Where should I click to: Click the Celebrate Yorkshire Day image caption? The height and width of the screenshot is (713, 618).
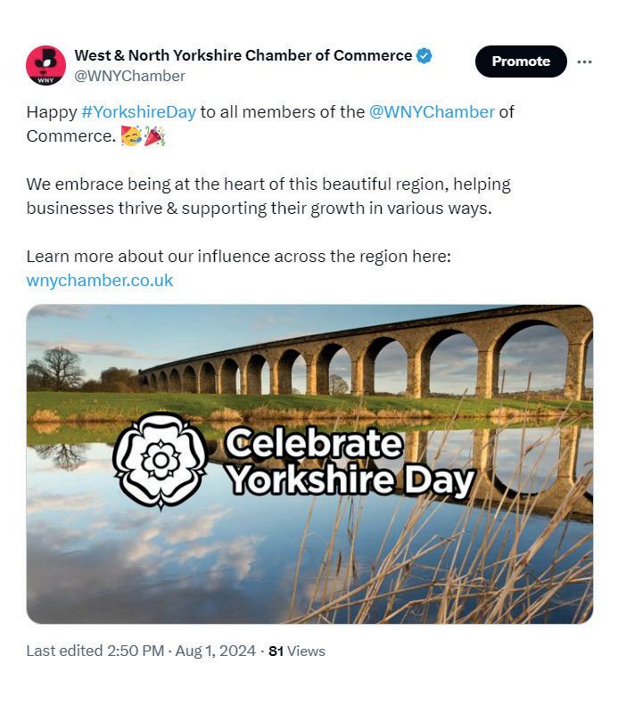(348, 462)
